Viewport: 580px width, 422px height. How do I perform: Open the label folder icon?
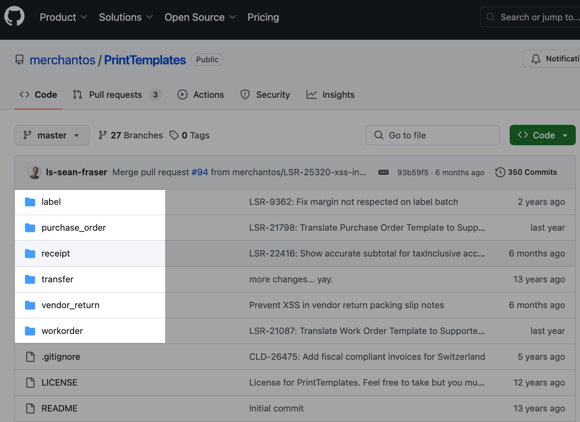pyautogui.click(x=30, y=202)
